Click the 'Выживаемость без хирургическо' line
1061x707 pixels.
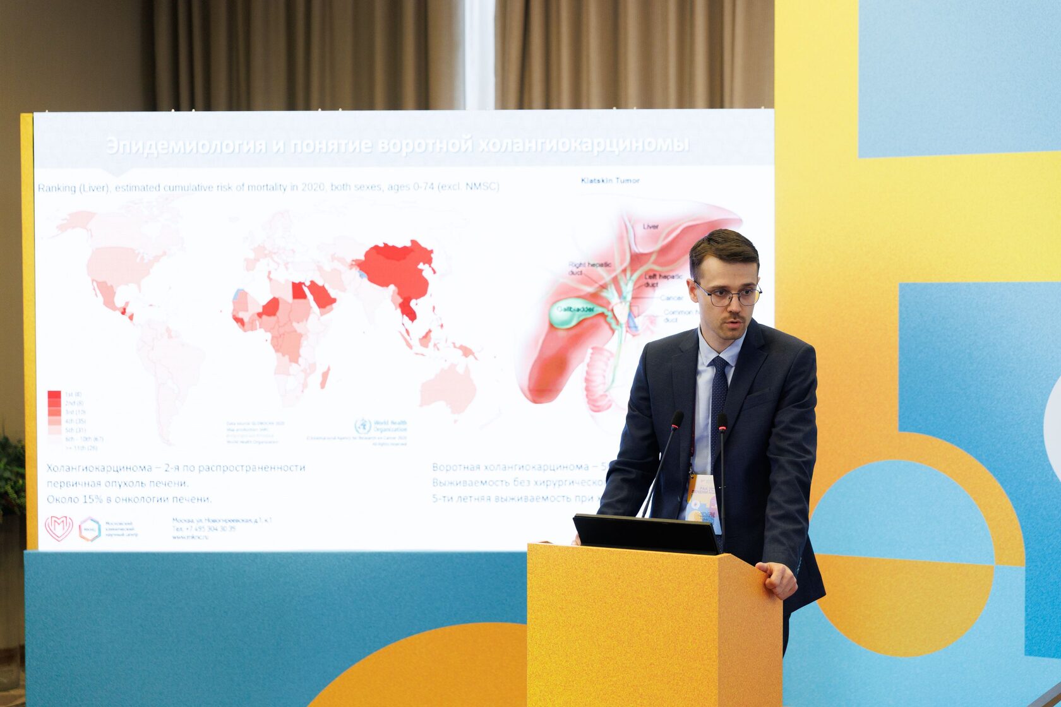coord(519,483)
